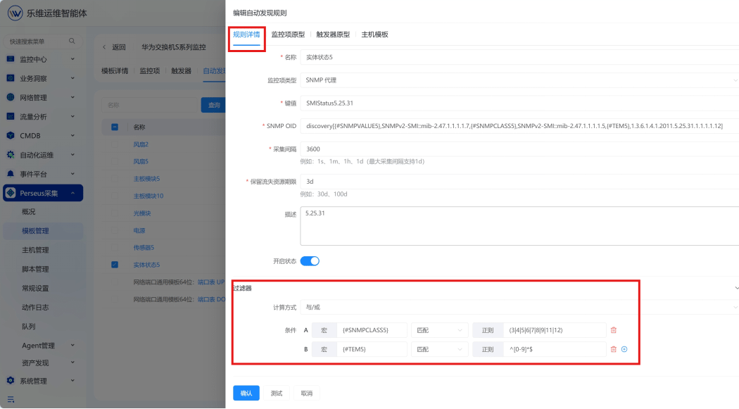739x409 pixels.
Task: Switch to the 监控项原型 tab
Action: 288,34
